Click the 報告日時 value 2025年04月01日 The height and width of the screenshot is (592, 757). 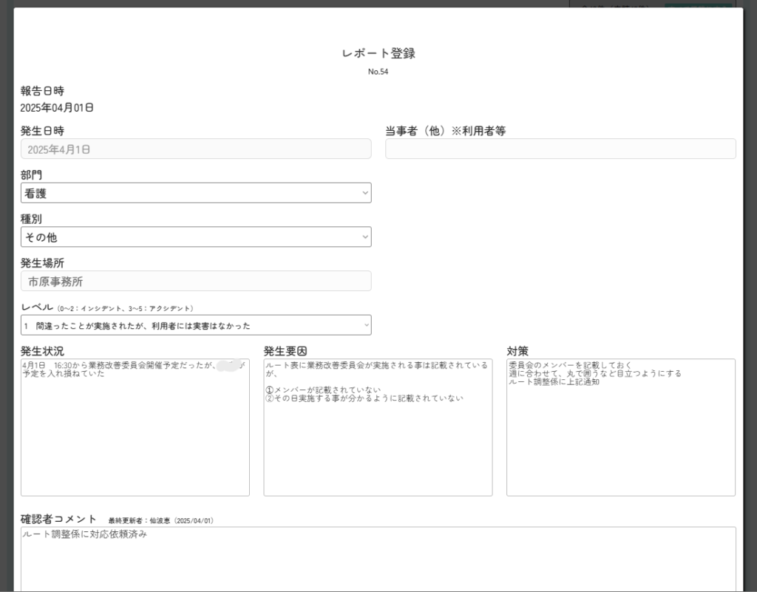tap(57, 108)
